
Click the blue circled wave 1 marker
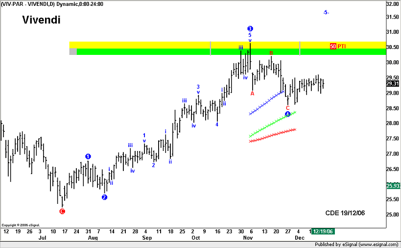click(x=88, y=156)
